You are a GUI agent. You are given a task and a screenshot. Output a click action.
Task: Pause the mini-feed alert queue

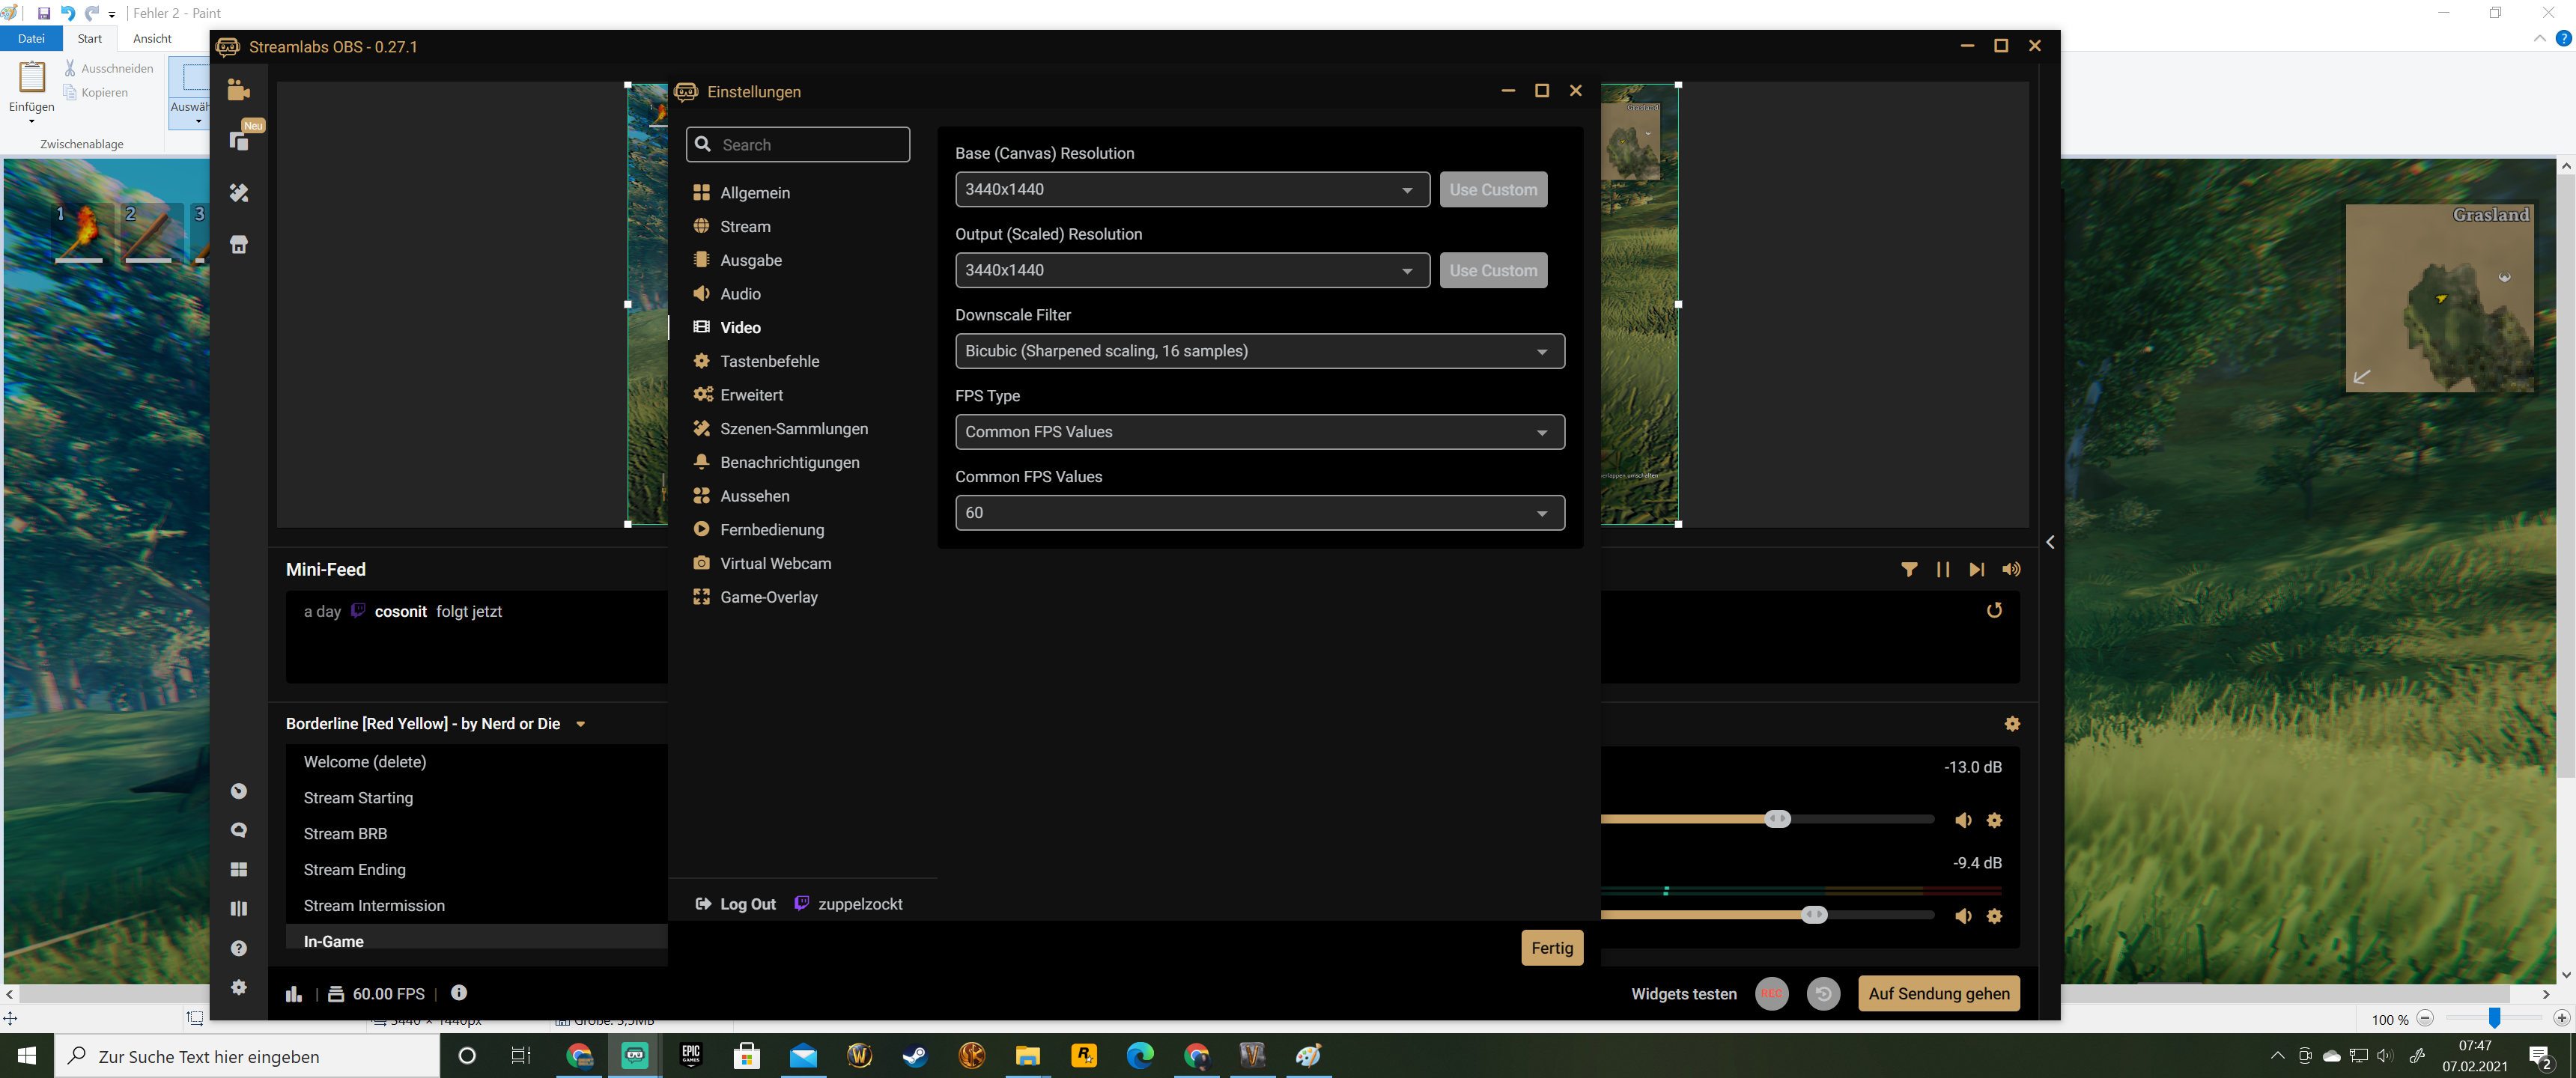[1943, 569]
